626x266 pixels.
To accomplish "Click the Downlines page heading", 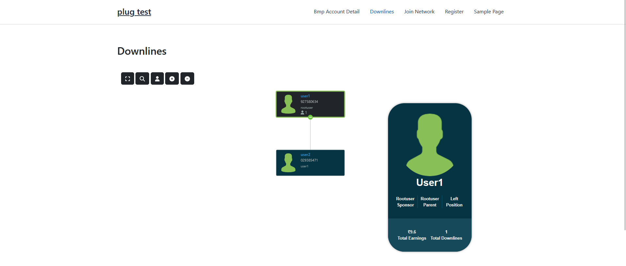I will pos(142,51).
